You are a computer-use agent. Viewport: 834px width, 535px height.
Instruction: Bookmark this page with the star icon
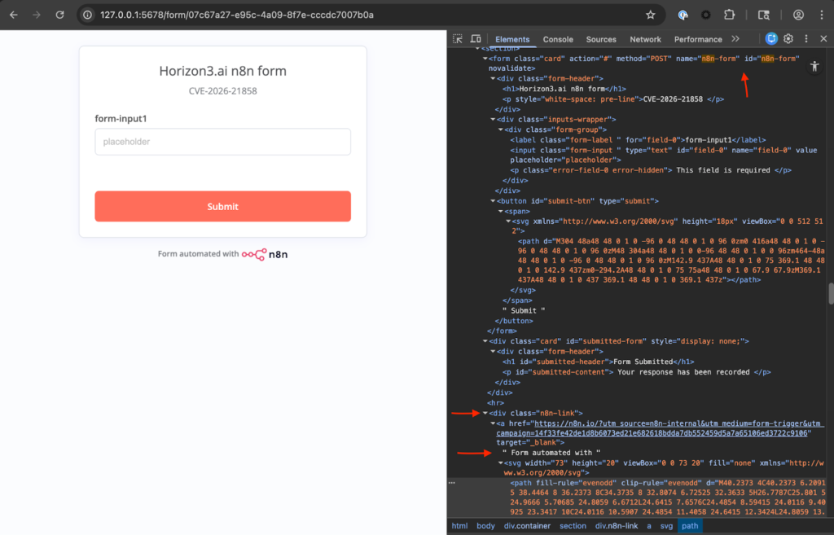pos(650,15)
